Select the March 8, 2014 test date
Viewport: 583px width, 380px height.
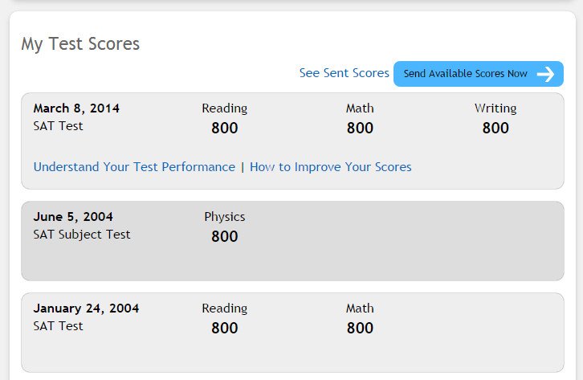coord(76,108)
